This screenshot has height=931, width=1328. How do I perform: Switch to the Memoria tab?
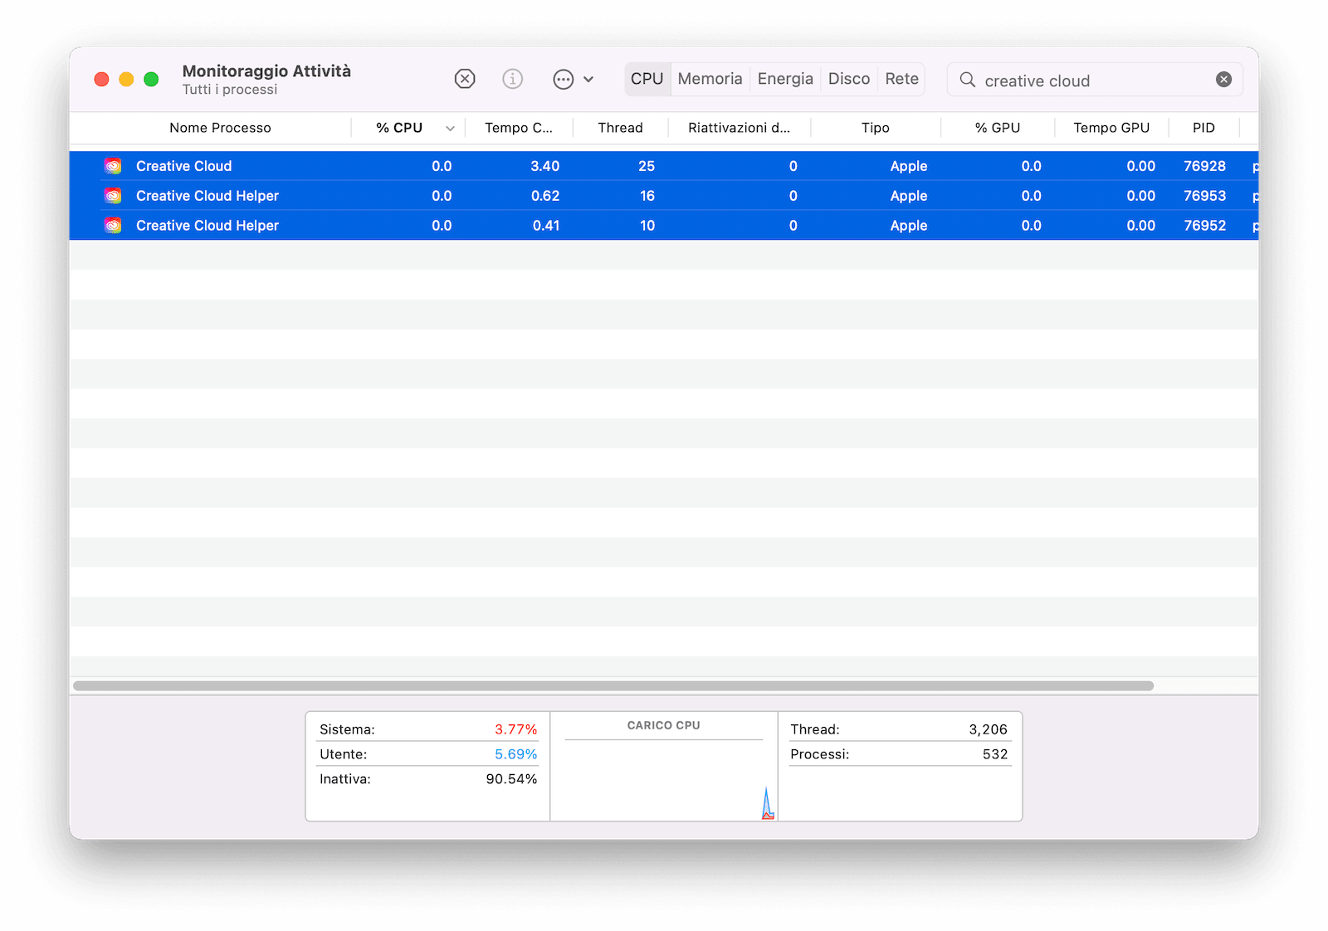point(710,79)
